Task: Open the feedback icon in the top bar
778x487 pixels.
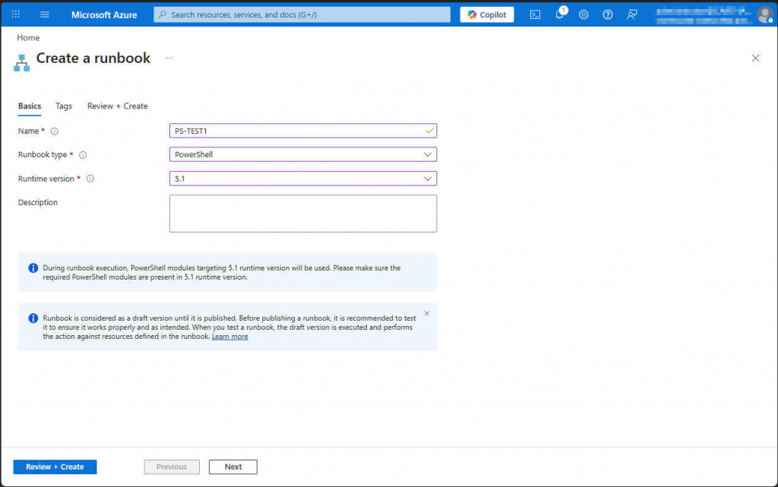Action: [631, 14]
